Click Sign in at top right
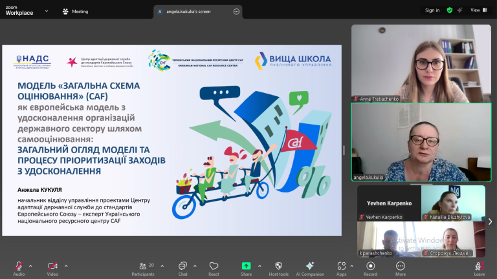 (x=432, y=10)
